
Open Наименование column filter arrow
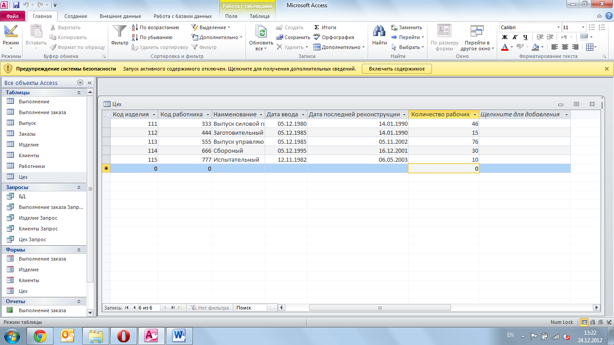pyautogui.click(x=261, y=115)
